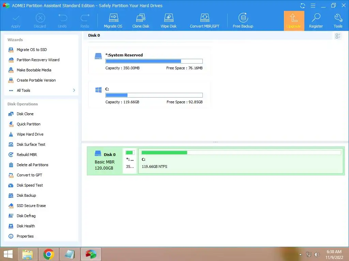Viewport: 349px width, 261px height.
Task: Select the small System Reserved block in disk map
Action: coord(130,161)
